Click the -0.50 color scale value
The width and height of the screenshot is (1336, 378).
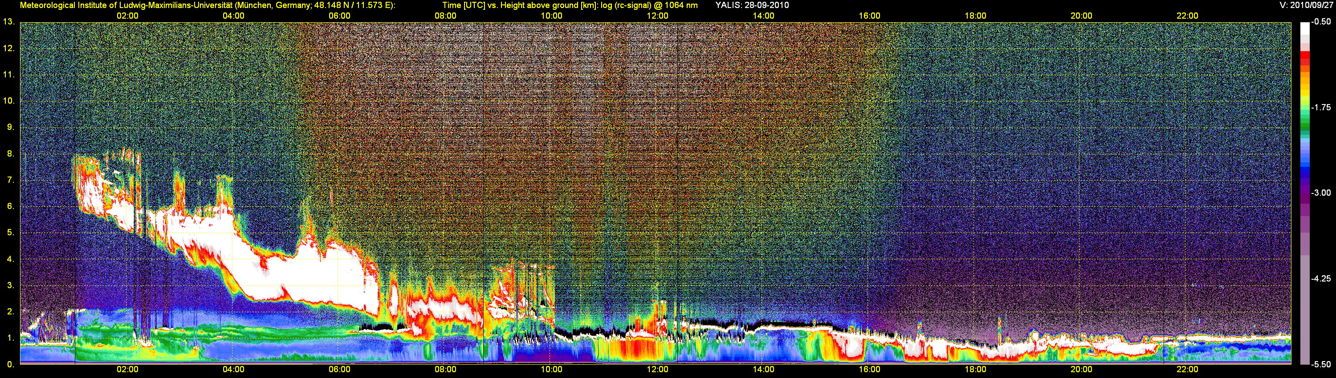point(1321,22)
